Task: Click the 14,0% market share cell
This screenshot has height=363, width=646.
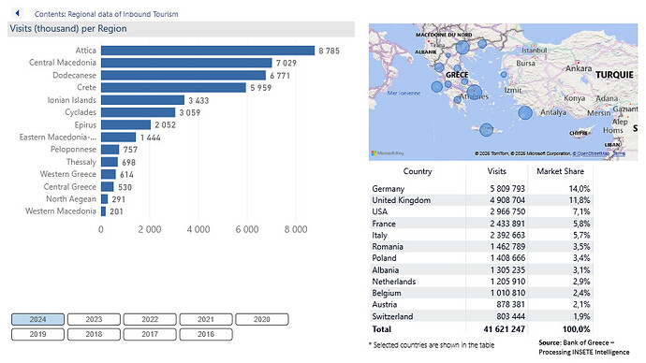Action: point(580,188)
